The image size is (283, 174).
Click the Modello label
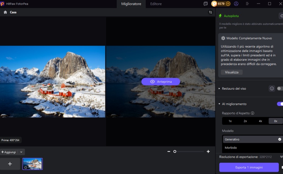227,131
